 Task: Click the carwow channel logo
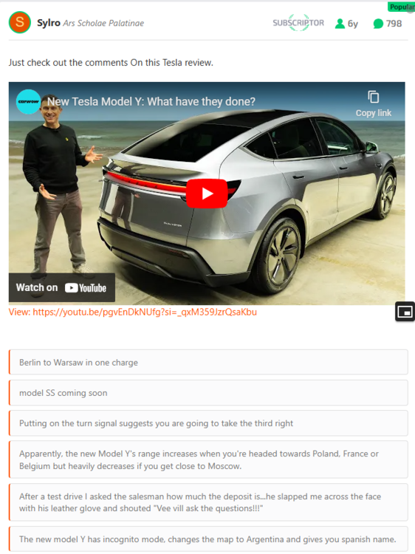[x=28, y=102]
